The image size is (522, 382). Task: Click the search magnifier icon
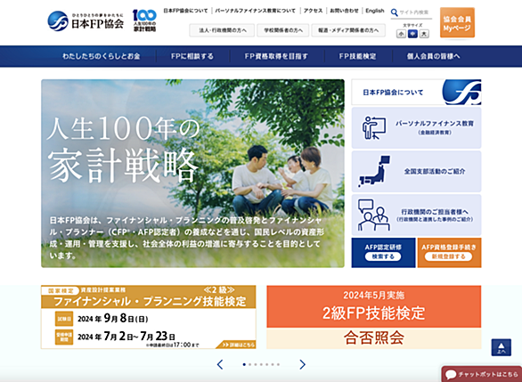point(394,12)
